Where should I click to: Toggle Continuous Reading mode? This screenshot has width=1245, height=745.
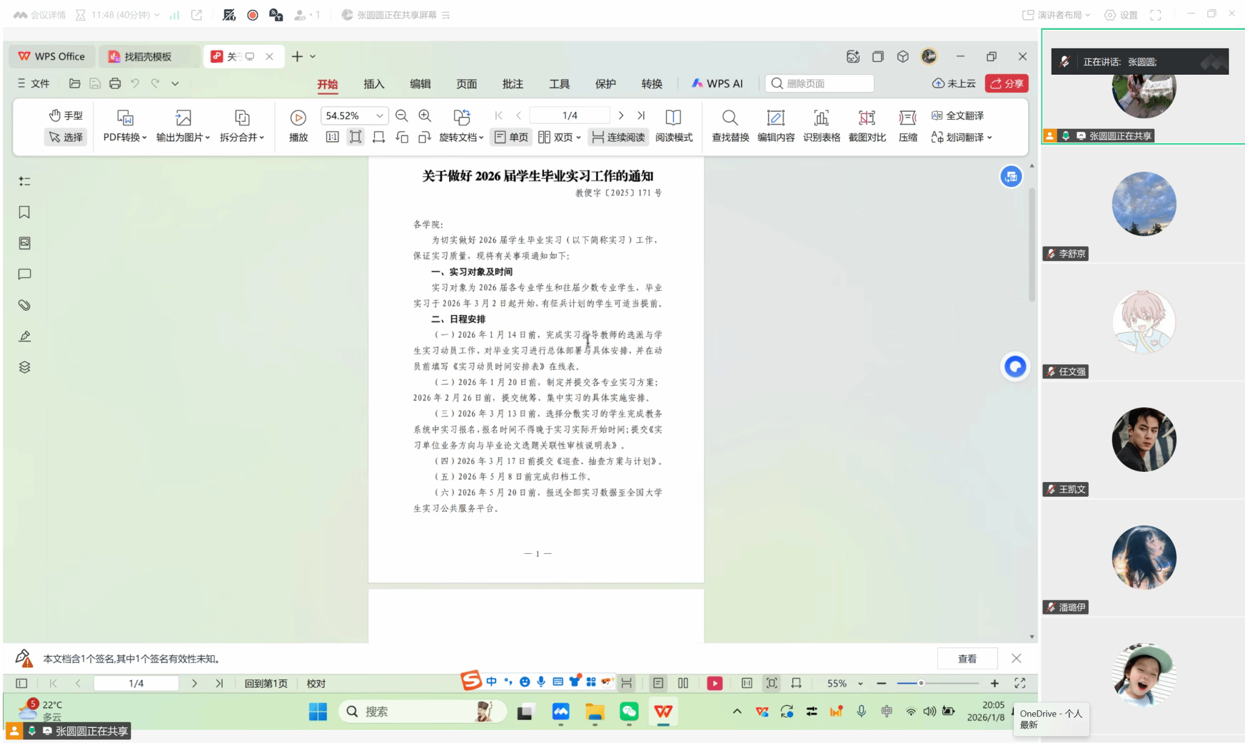[x=618, y=137]
